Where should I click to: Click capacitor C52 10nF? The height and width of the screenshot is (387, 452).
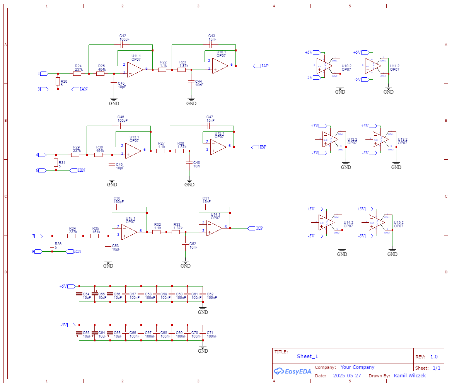185,244
